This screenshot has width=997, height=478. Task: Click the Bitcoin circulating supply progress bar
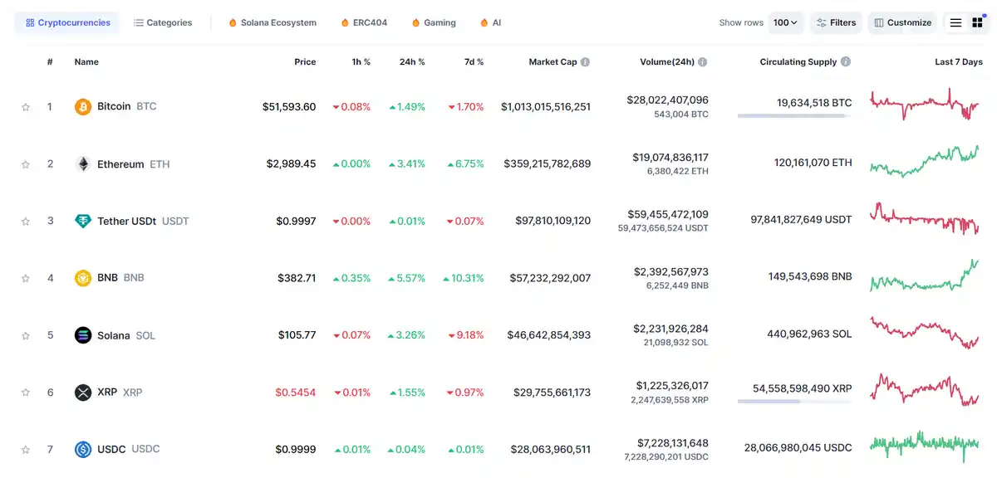click(793, 116)
